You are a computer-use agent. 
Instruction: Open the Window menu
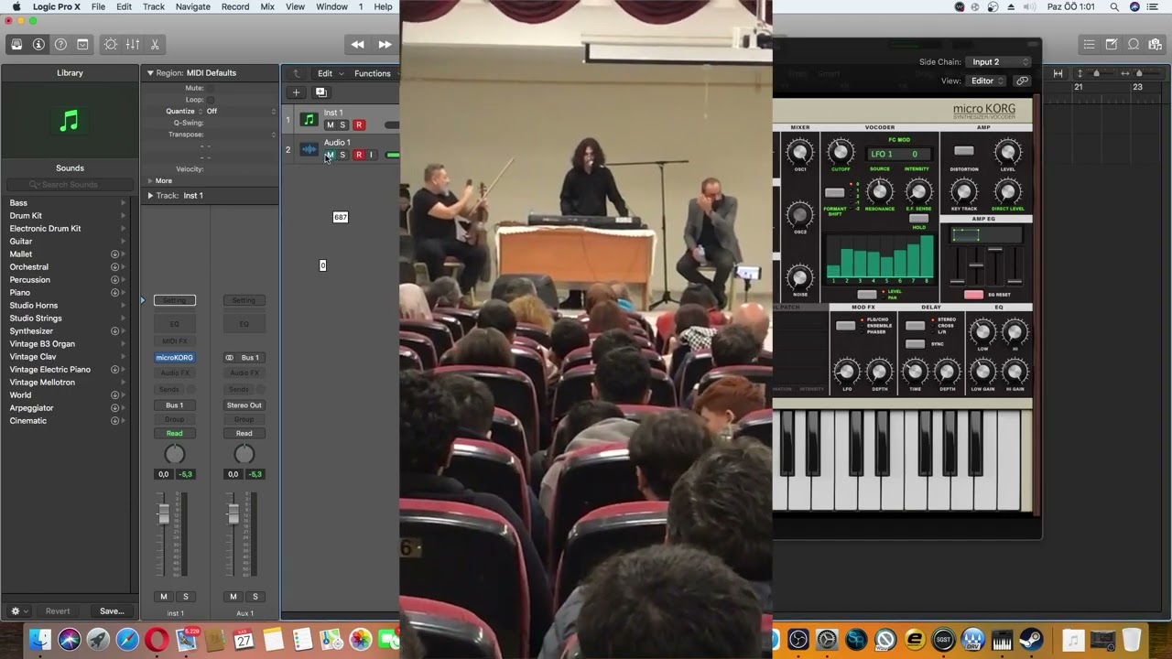[x=331, y=6]
